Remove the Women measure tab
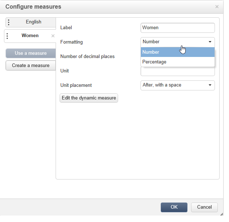 [53, 36]
